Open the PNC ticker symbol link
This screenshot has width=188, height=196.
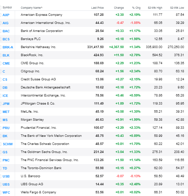[6, 160]
